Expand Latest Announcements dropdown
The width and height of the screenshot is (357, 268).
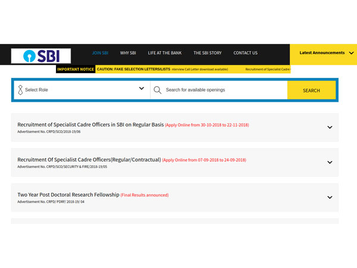coord(323,54)
